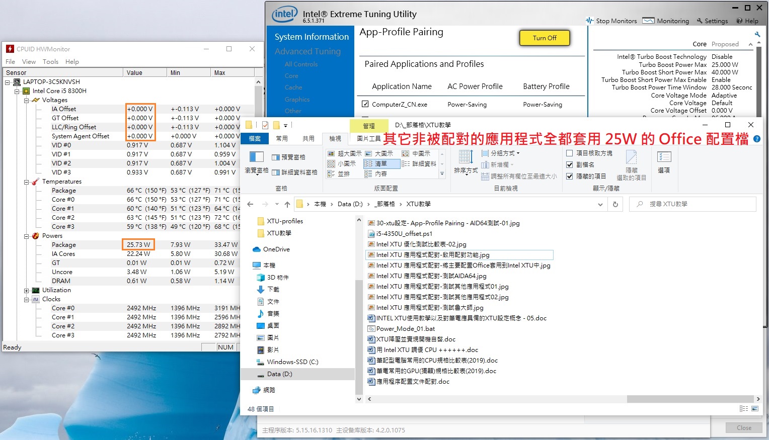
Task: Open the address bar history dropdown
Action: coord(600,204)
